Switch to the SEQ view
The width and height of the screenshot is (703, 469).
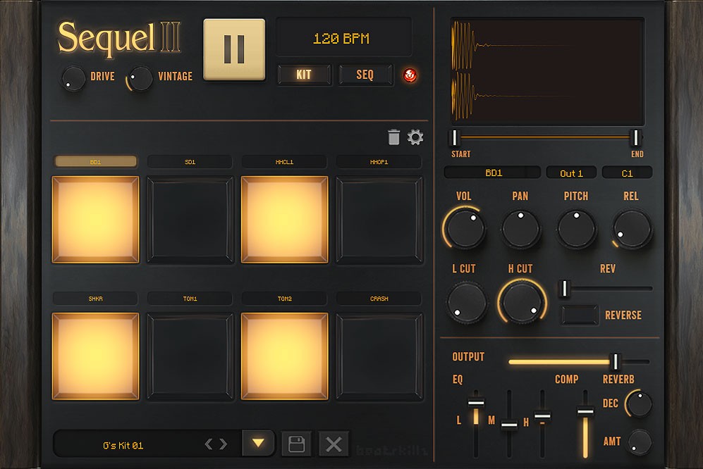tap(365, 75)
